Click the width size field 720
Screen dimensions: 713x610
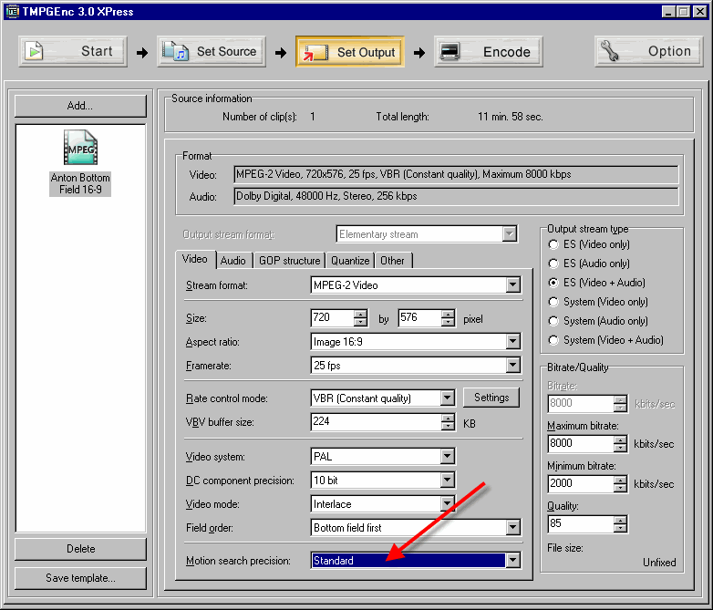click(x=333, y=317)
